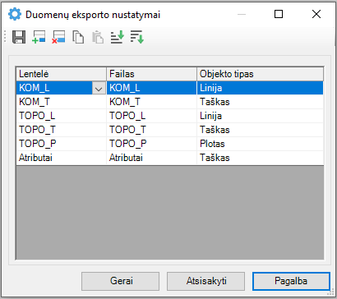The image size is (337, 299).
Task: Select Linija cell in KOM_L row
Action: (x=260, y=88)
